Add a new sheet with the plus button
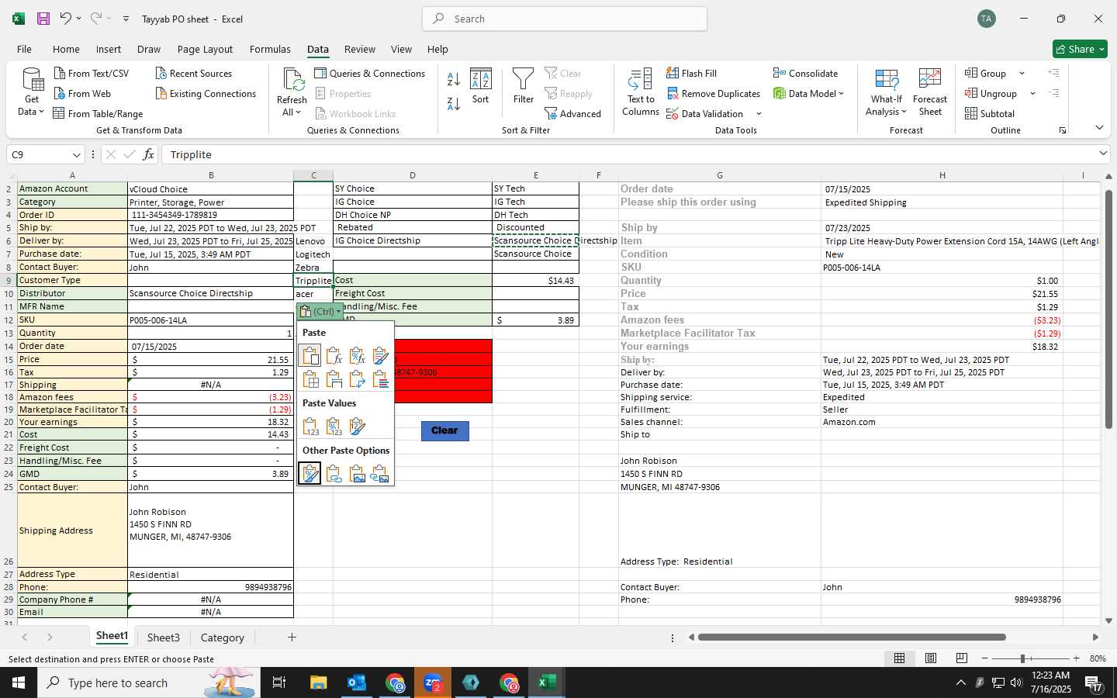Image resolution: width=1117 pixels, height=698 pixels. click(x=292, y=638)
